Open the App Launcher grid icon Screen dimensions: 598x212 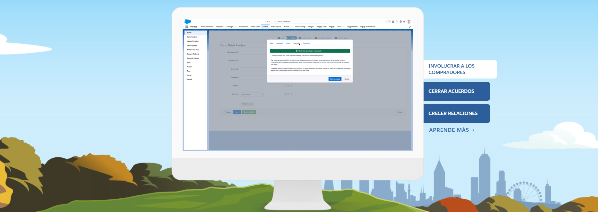click(x=187, y=27)
